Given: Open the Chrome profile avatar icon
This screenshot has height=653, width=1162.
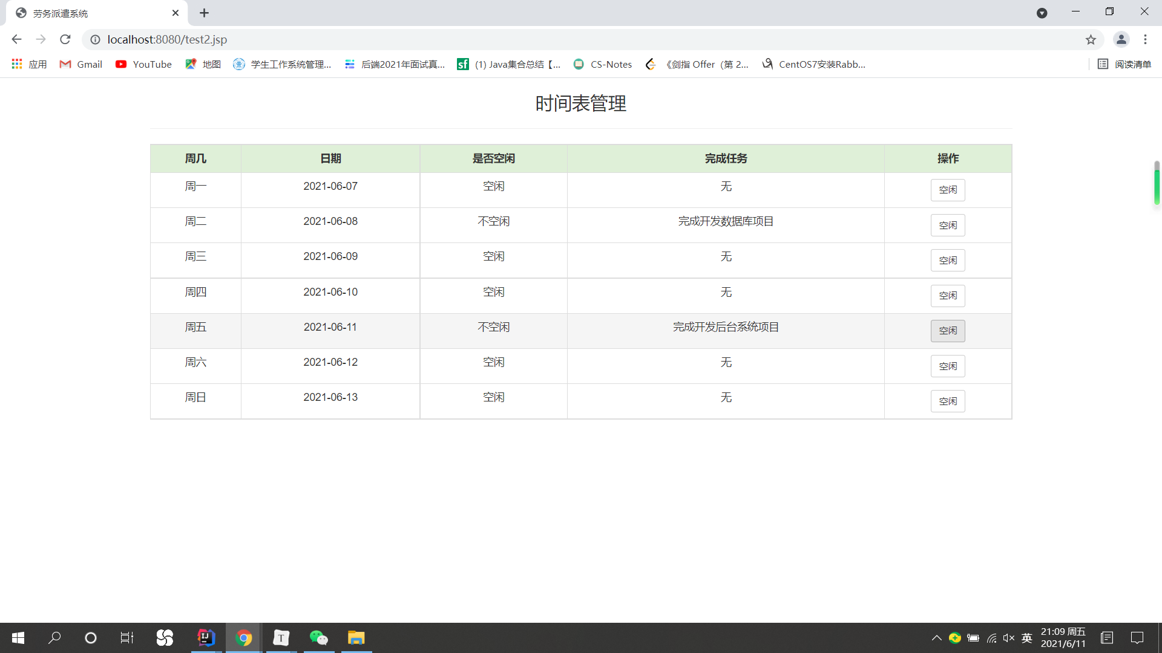Looking at the screenshot, I should click(1121, 39).
